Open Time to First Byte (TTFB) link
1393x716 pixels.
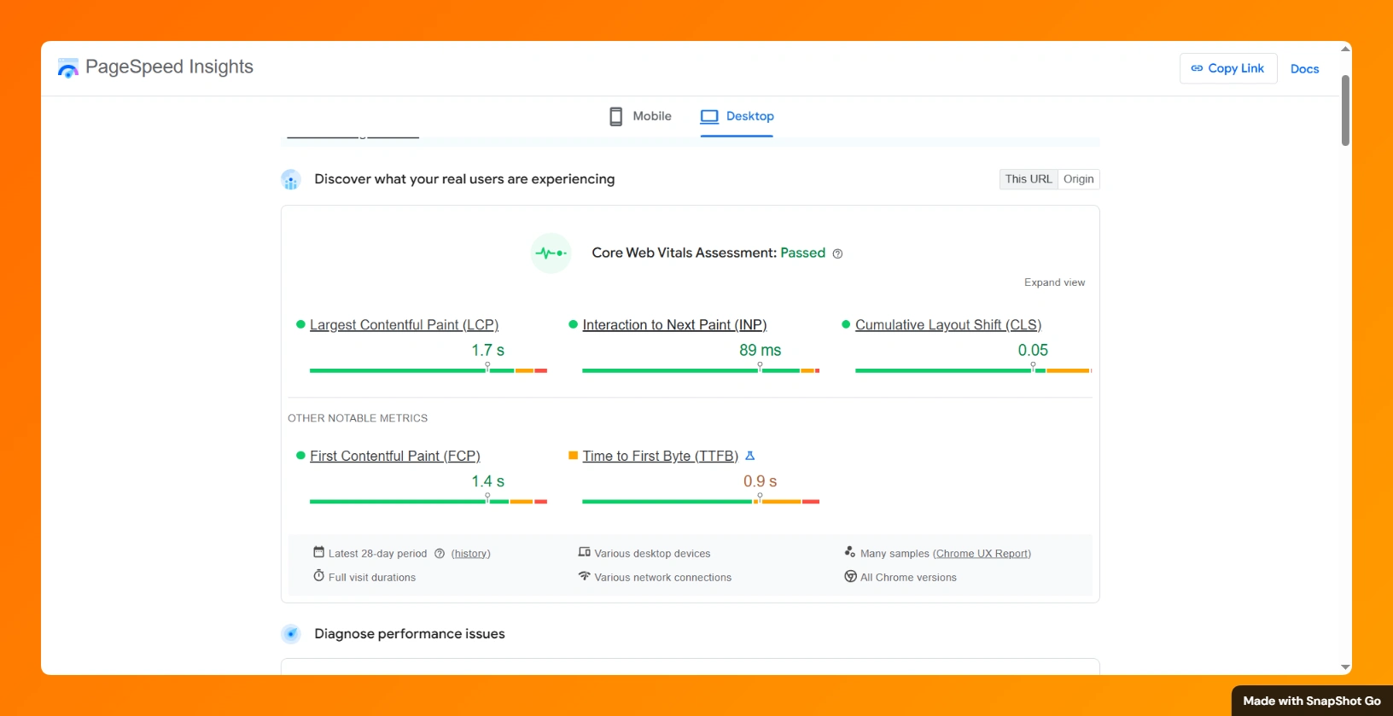coord(660,457)
